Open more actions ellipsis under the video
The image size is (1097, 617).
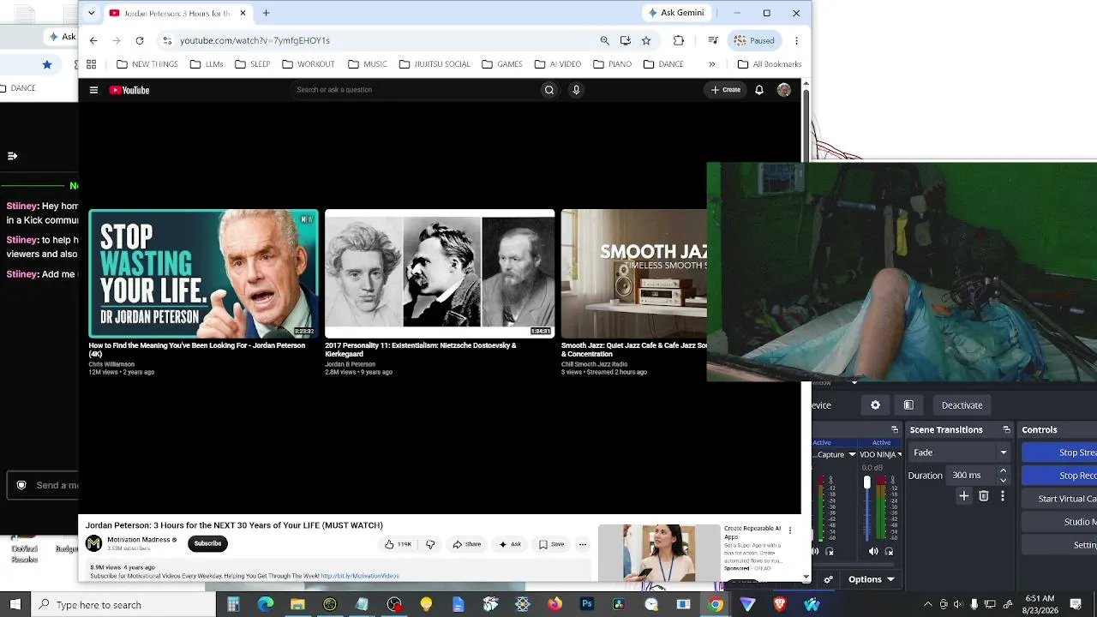click(583, 544)
